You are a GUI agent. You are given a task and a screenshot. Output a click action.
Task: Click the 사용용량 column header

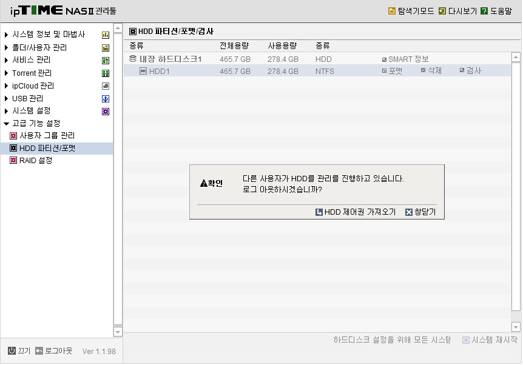282,45
